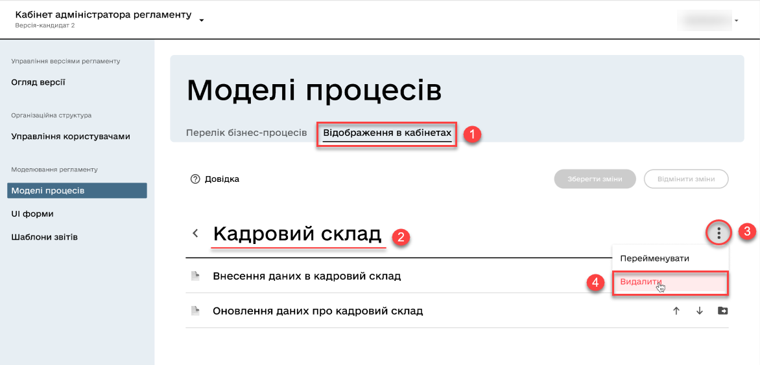Choose Перейменувати in the context menu
This screenshot has width=760, height=365.
pos(654,258)
